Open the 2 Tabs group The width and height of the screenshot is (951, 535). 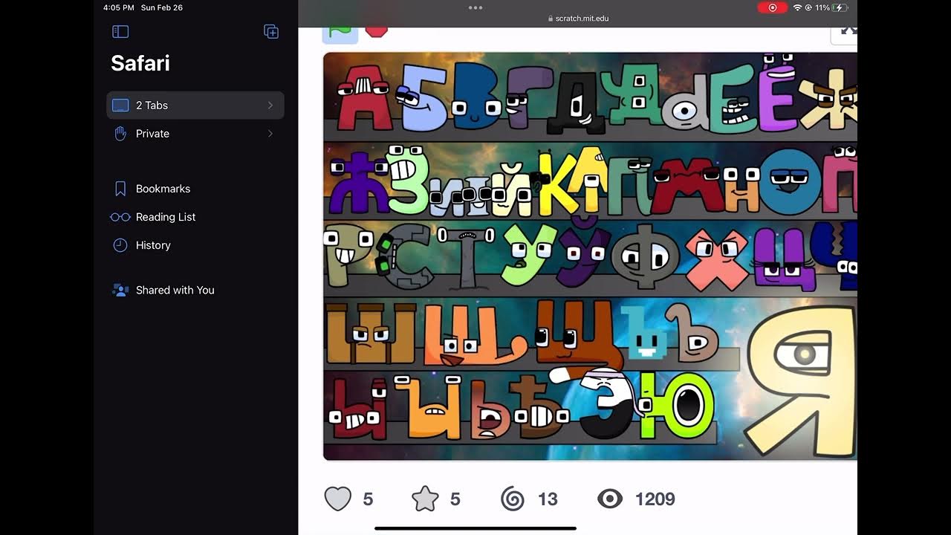195,106
